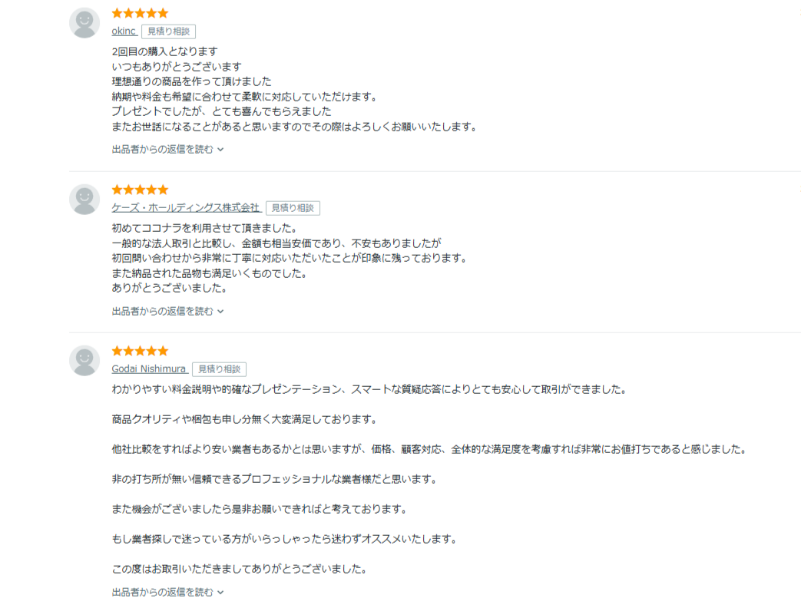Click the review line starting 初めてココナラを利用

click(x=204, y=228)
